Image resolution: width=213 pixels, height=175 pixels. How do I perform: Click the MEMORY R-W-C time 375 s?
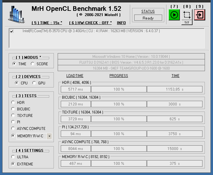click(175, 163)
